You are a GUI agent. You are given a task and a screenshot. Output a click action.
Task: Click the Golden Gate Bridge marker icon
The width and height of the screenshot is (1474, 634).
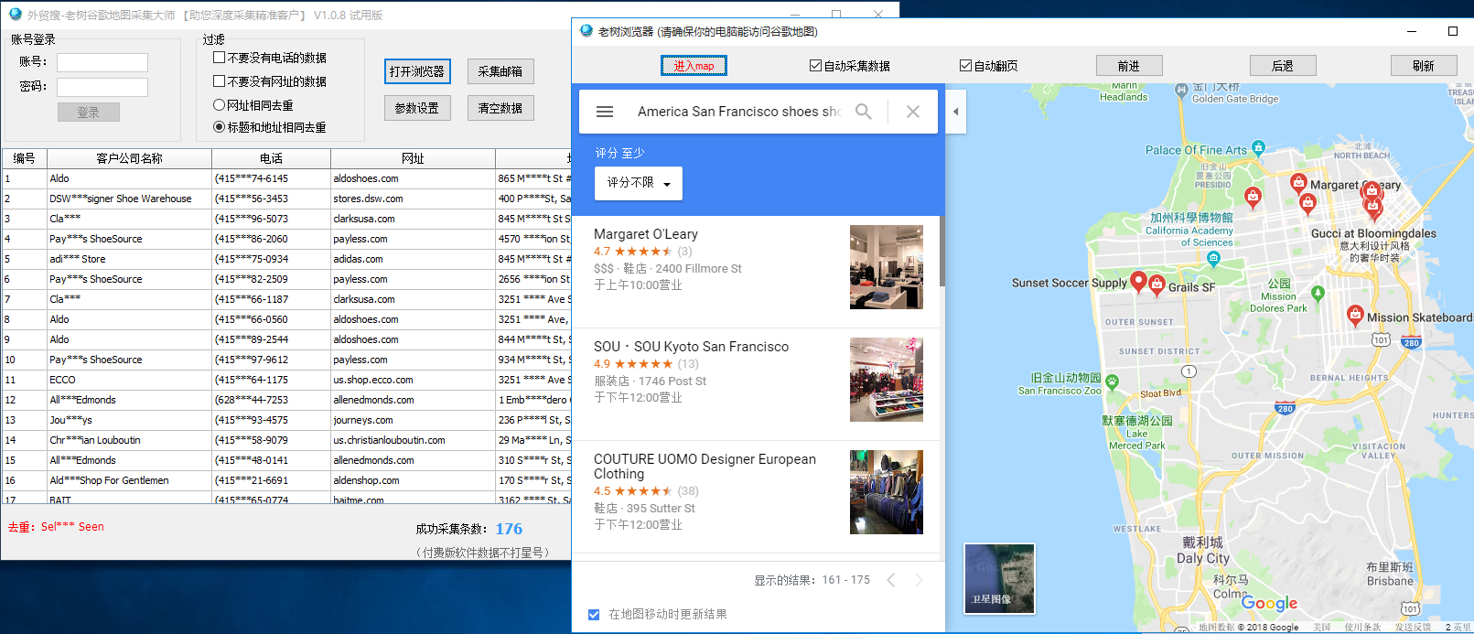1181,91
